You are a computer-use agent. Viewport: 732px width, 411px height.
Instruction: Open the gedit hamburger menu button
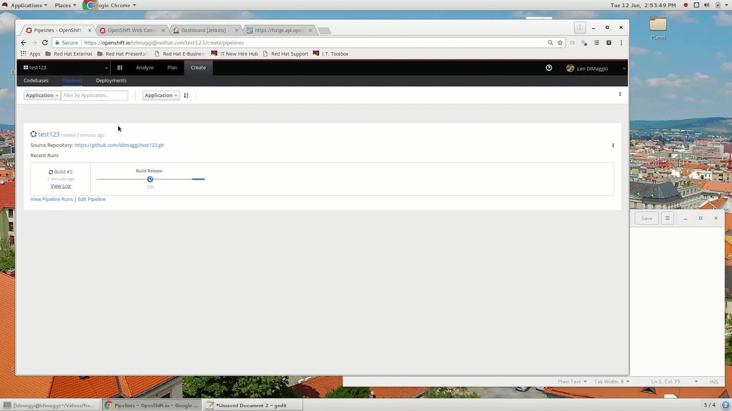click(667, 218)
